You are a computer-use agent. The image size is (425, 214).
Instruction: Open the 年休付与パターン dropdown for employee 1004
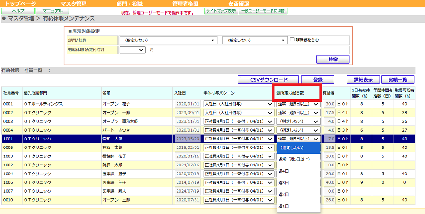pos(238,173)
